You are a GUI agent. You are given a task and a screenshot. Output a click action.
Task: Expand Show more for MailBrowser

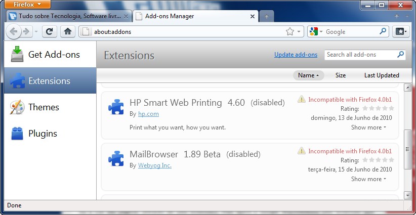[368, 179]
